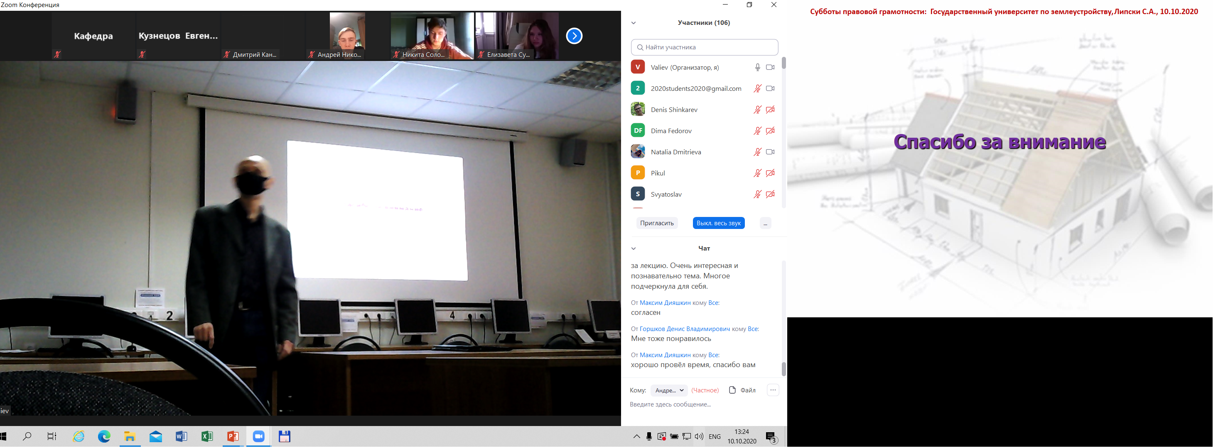Image resolution: width=1223 pixels, height=448 pixels.
Task: Select Кафедра participant video tile
Action: click(94, 36)
